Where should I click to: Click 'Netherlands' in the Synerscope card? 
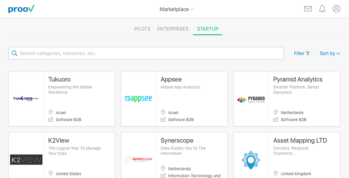pyautogui.click(x=180, y=169)
